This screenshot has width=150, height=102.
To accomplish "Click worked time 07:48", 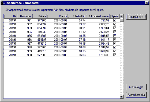I will point(82,40).
